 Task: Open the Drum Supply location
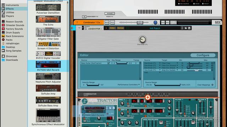point(13,32)
